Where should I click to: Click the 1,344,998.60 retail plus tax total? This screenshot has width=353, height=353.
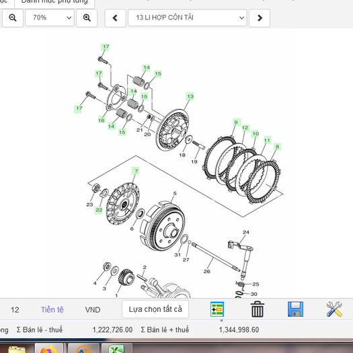239,330
